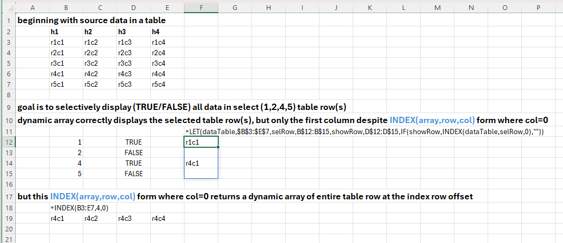Click cell r4c1 in row 19
563x243 pixels.
[66, 218]
